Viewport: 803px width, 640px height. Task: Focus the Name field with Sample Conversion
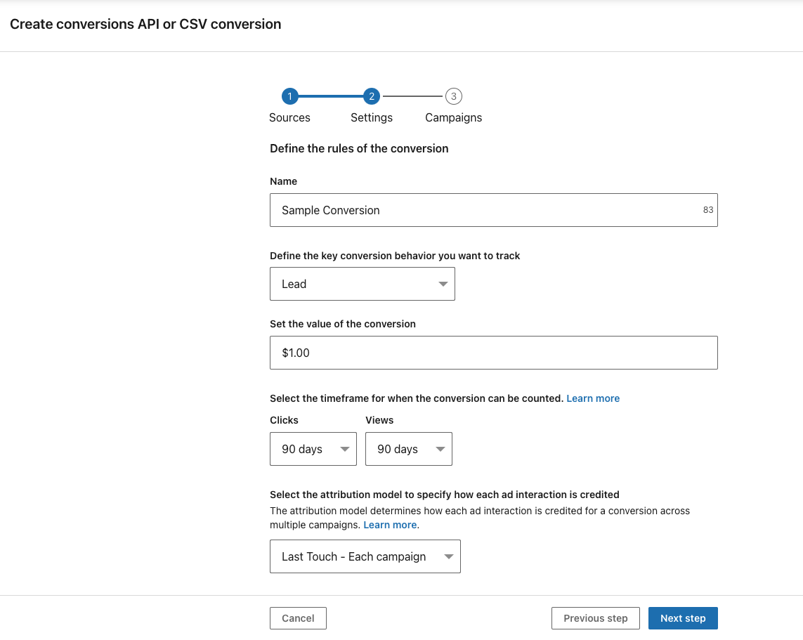point(494,210)
